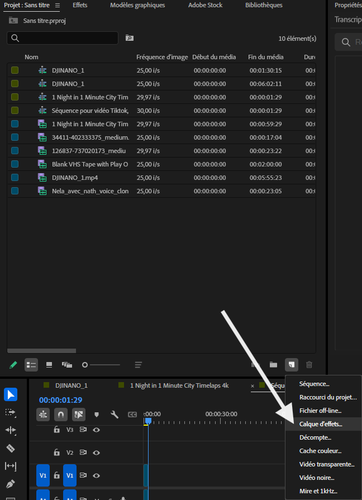362x500 pixels.
Task: Open Projet panel hamburger menu
Action: coord(58,5)
